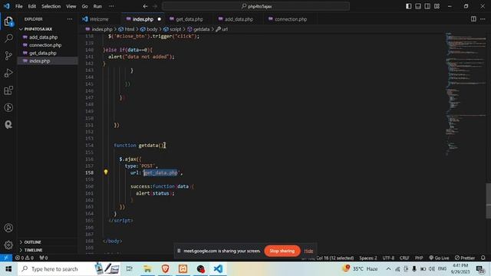Change encoding UTF-8 in status bar
This screenshot has width=491, height=276.
click(388, 258)
